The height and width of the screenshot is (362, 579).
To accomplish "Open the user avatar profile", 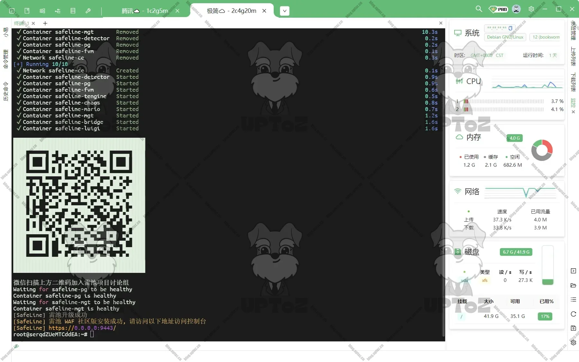I will point(516,9).
